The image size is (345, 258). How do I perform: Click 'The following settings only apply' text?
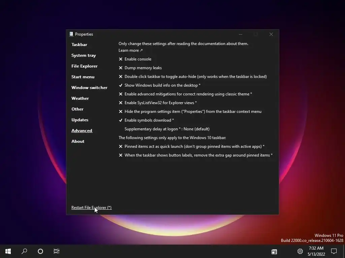point(149,138)
